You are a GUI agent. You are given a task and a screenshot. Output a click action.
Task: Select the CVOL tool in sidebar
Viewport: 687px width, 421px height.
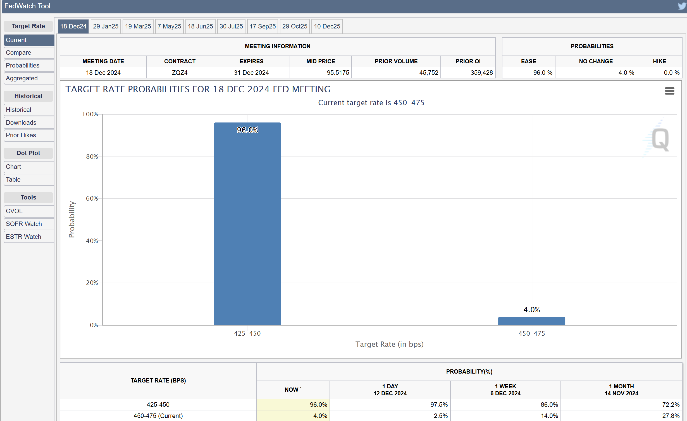pos(28,211)
